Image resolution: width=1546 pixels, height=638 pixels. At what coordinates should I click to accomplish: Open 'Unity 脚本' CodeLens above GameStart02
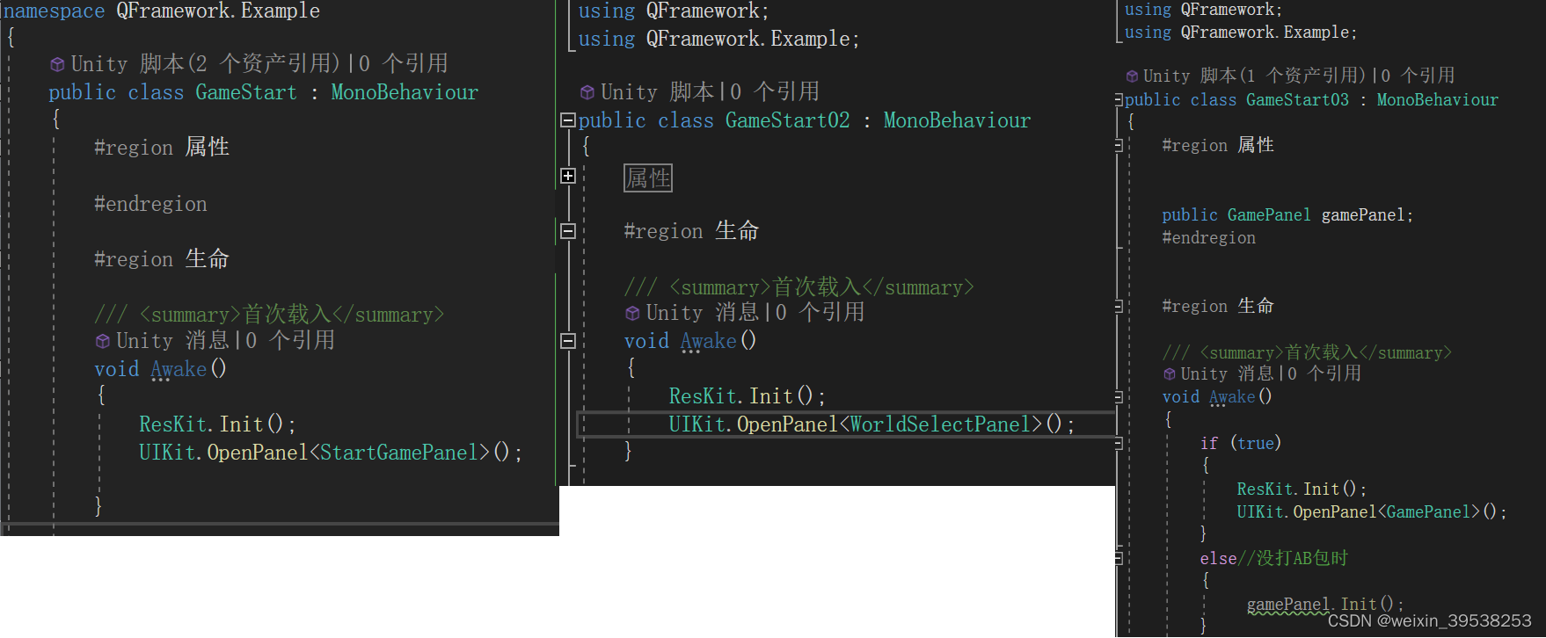657,92
